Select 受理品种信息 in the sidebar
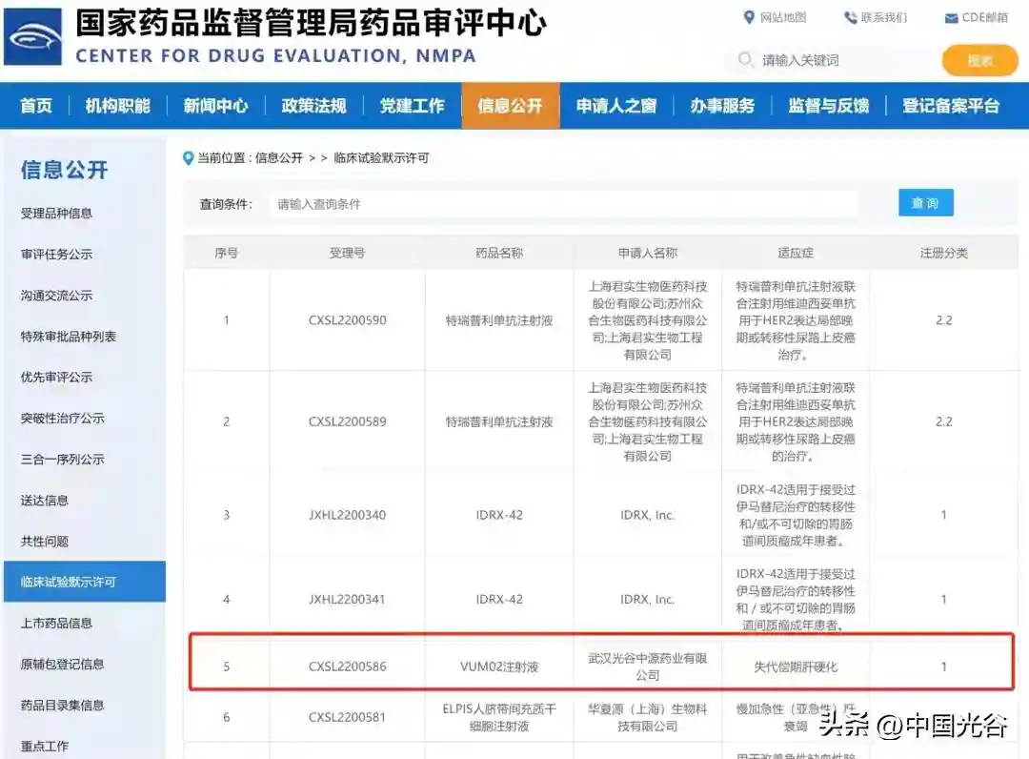1029x759 pixels. [x=57, y=214]
